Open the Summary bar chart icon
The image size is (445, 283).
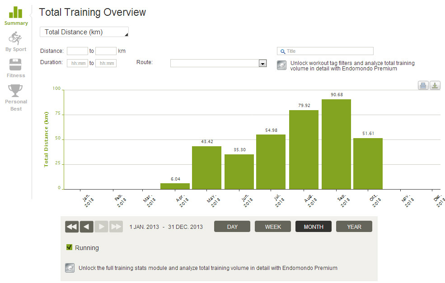(15, 12)
